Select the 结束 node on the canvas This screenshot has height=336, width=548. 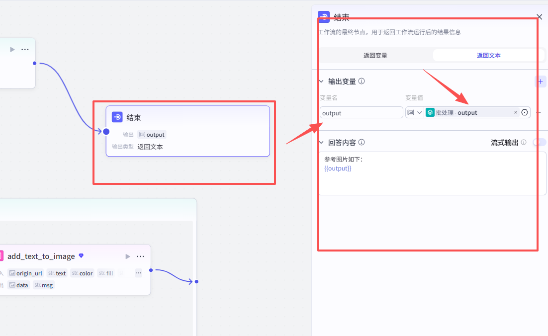point(187,131)
